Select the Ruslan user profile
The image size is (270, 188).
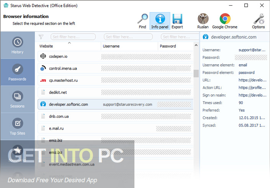click(203, 21)
